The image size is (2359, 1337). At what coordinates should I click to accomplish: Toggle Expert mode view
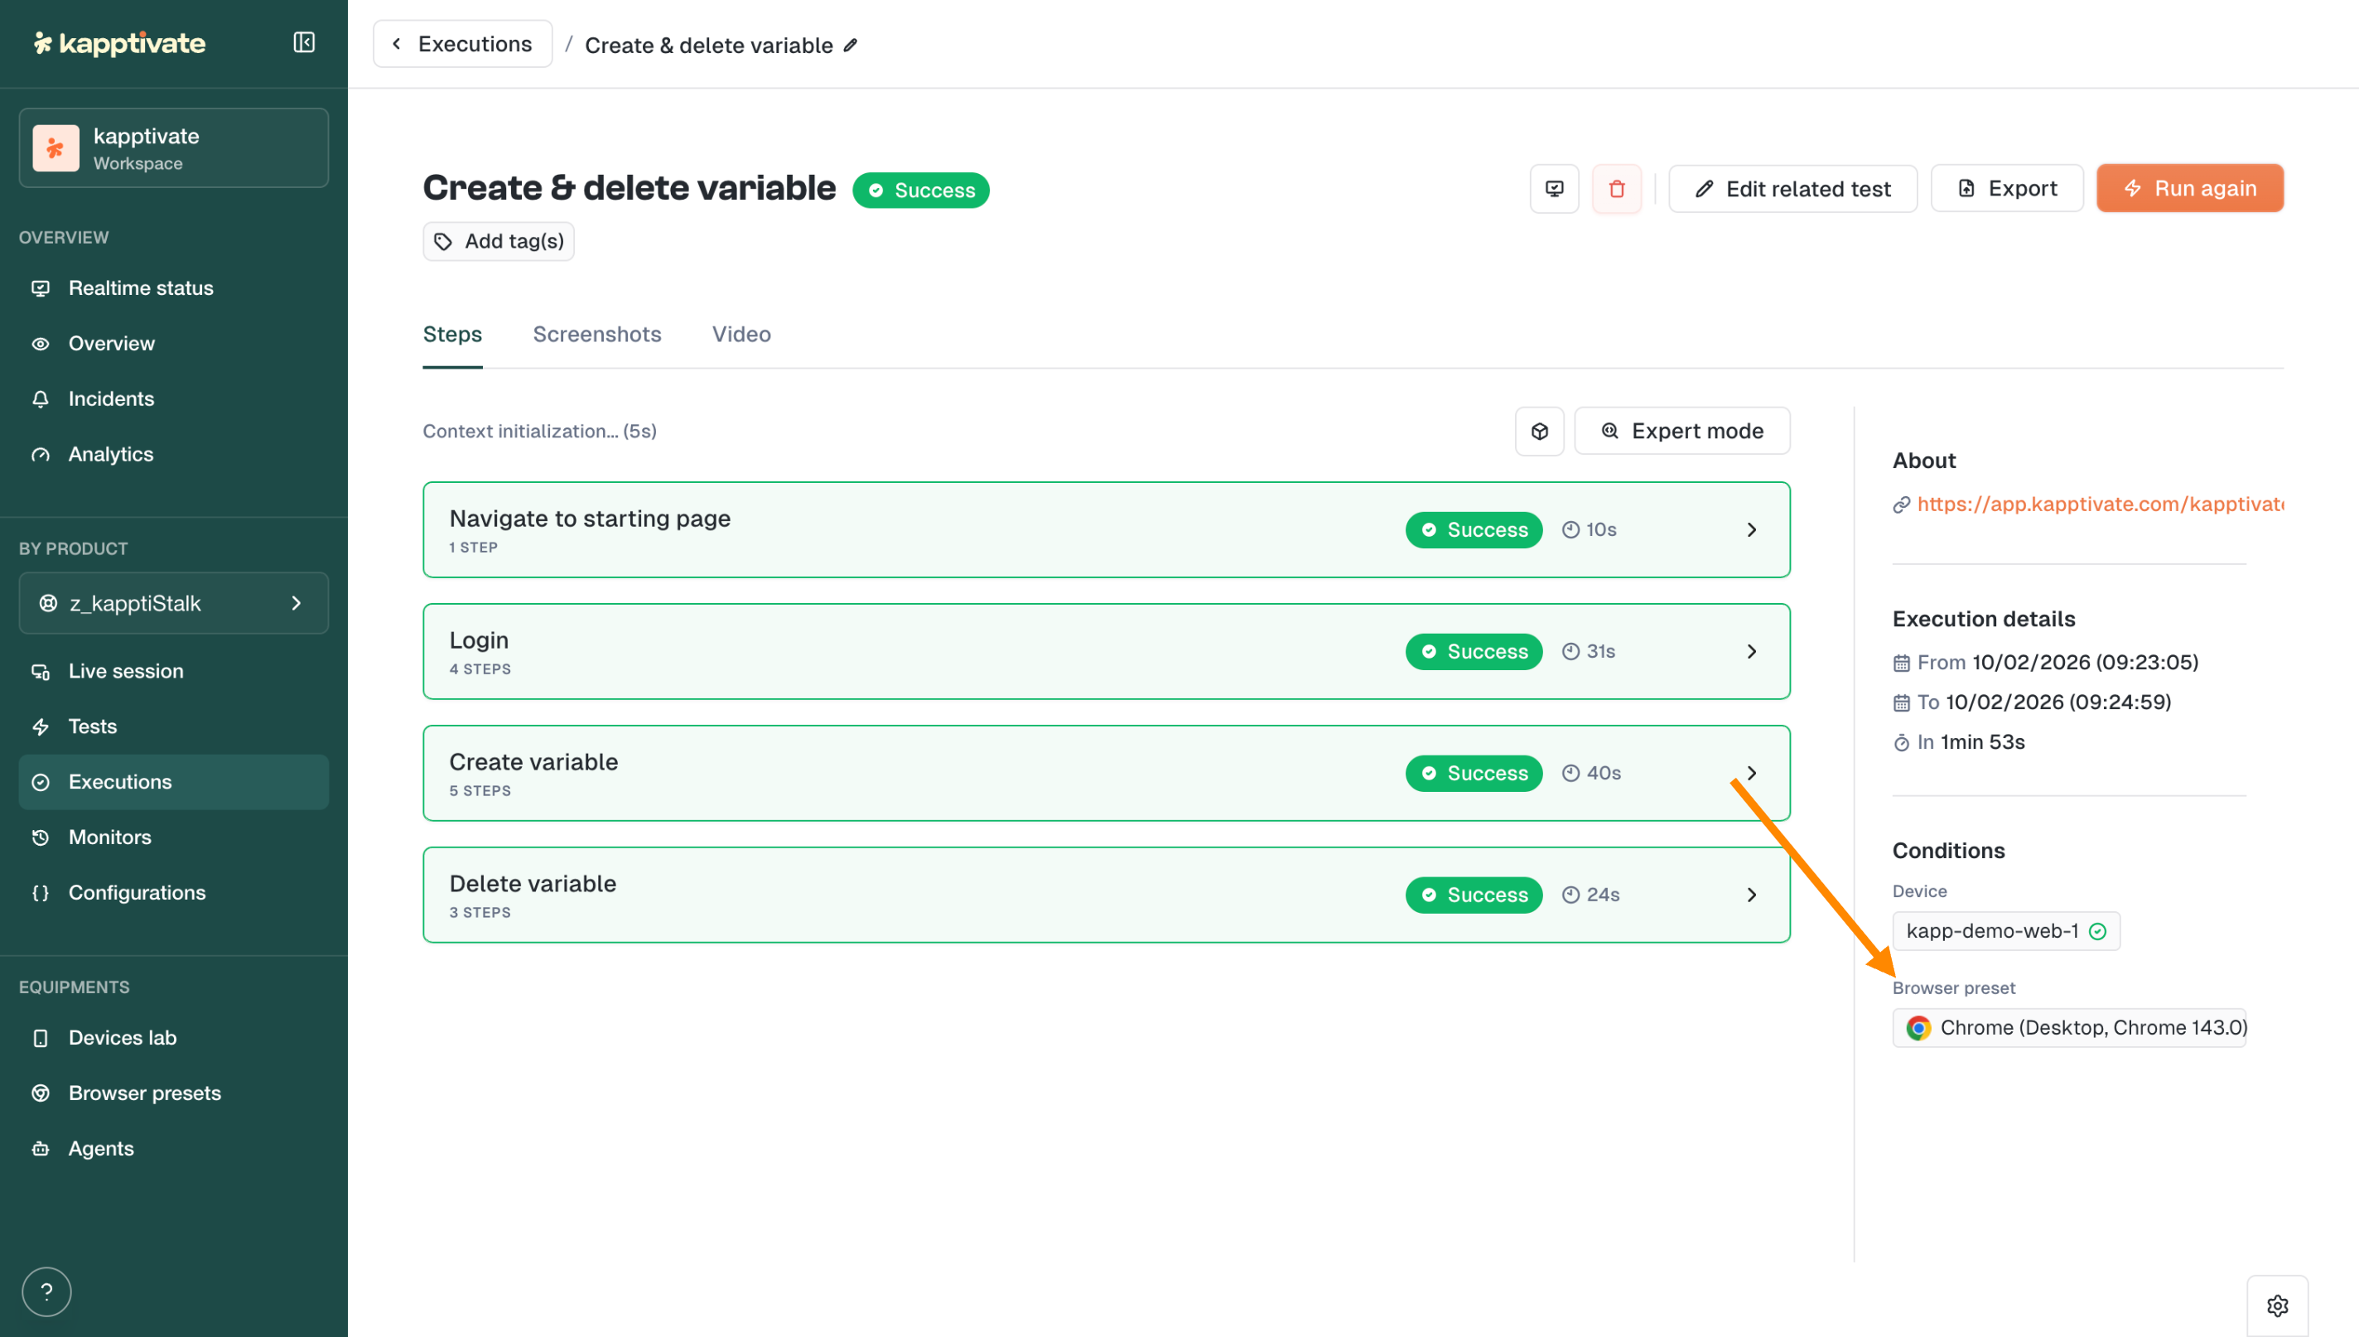pos(1681,432)
